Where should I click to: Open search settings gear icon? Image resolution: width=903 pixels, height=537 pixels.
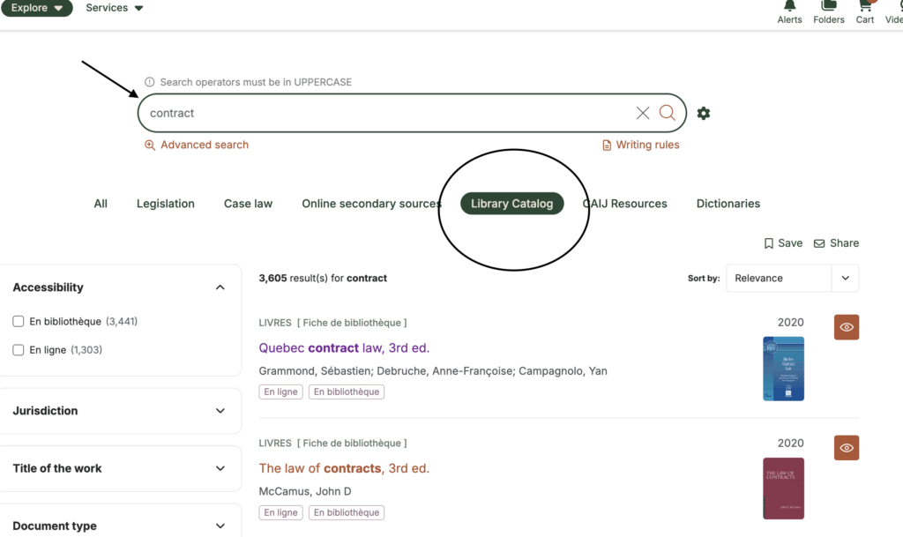(704, 113)
